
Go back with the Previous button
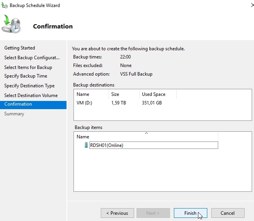117,213
